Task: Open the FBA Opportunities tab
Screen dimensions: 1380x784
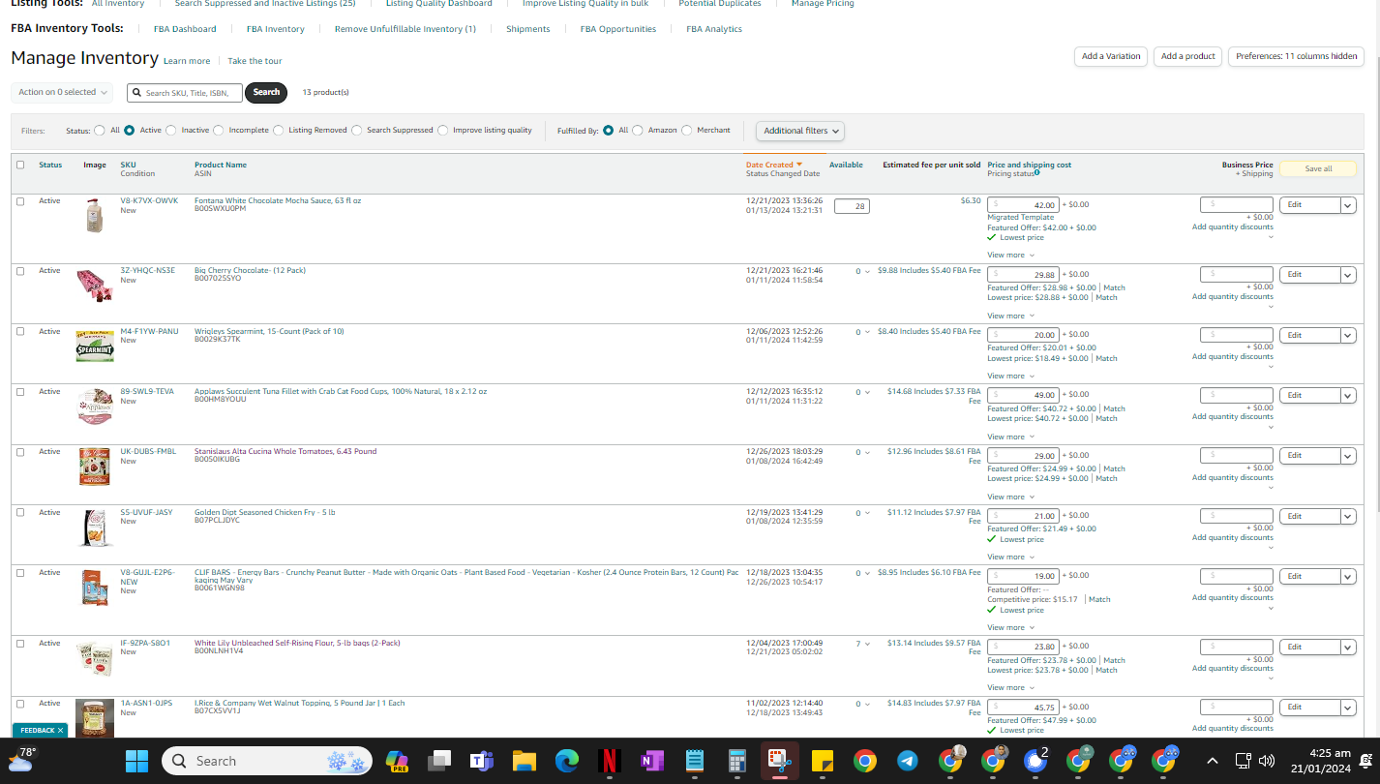Action: point(618,29)
